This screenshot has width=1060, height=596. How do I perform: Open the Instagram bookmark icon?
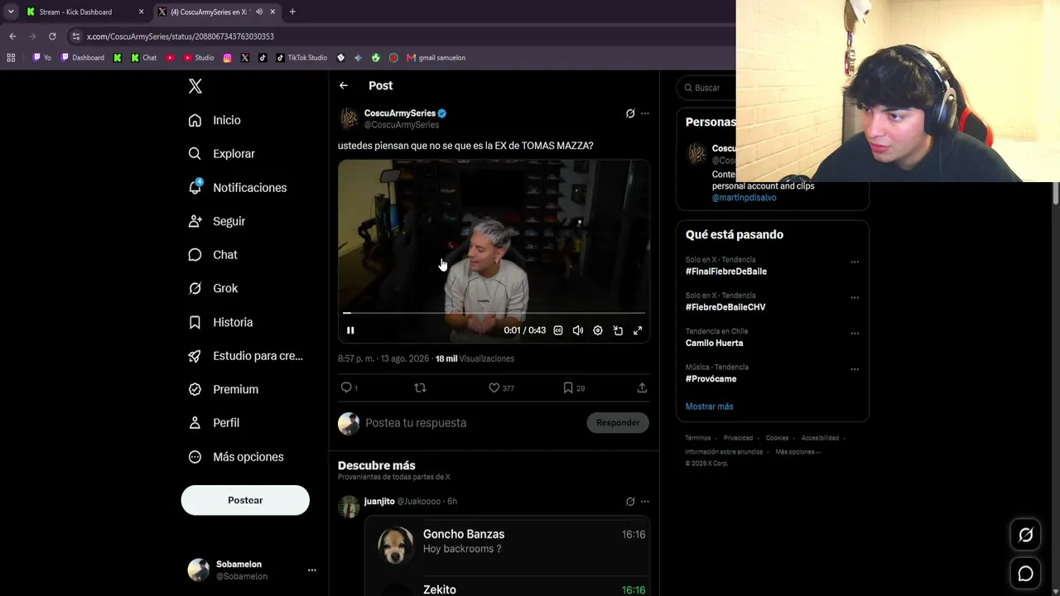pos(228,58)
